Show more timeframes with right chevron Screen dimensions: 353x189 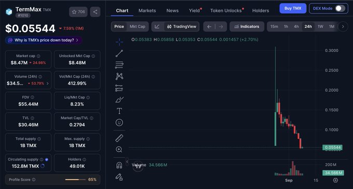[343, 27]
